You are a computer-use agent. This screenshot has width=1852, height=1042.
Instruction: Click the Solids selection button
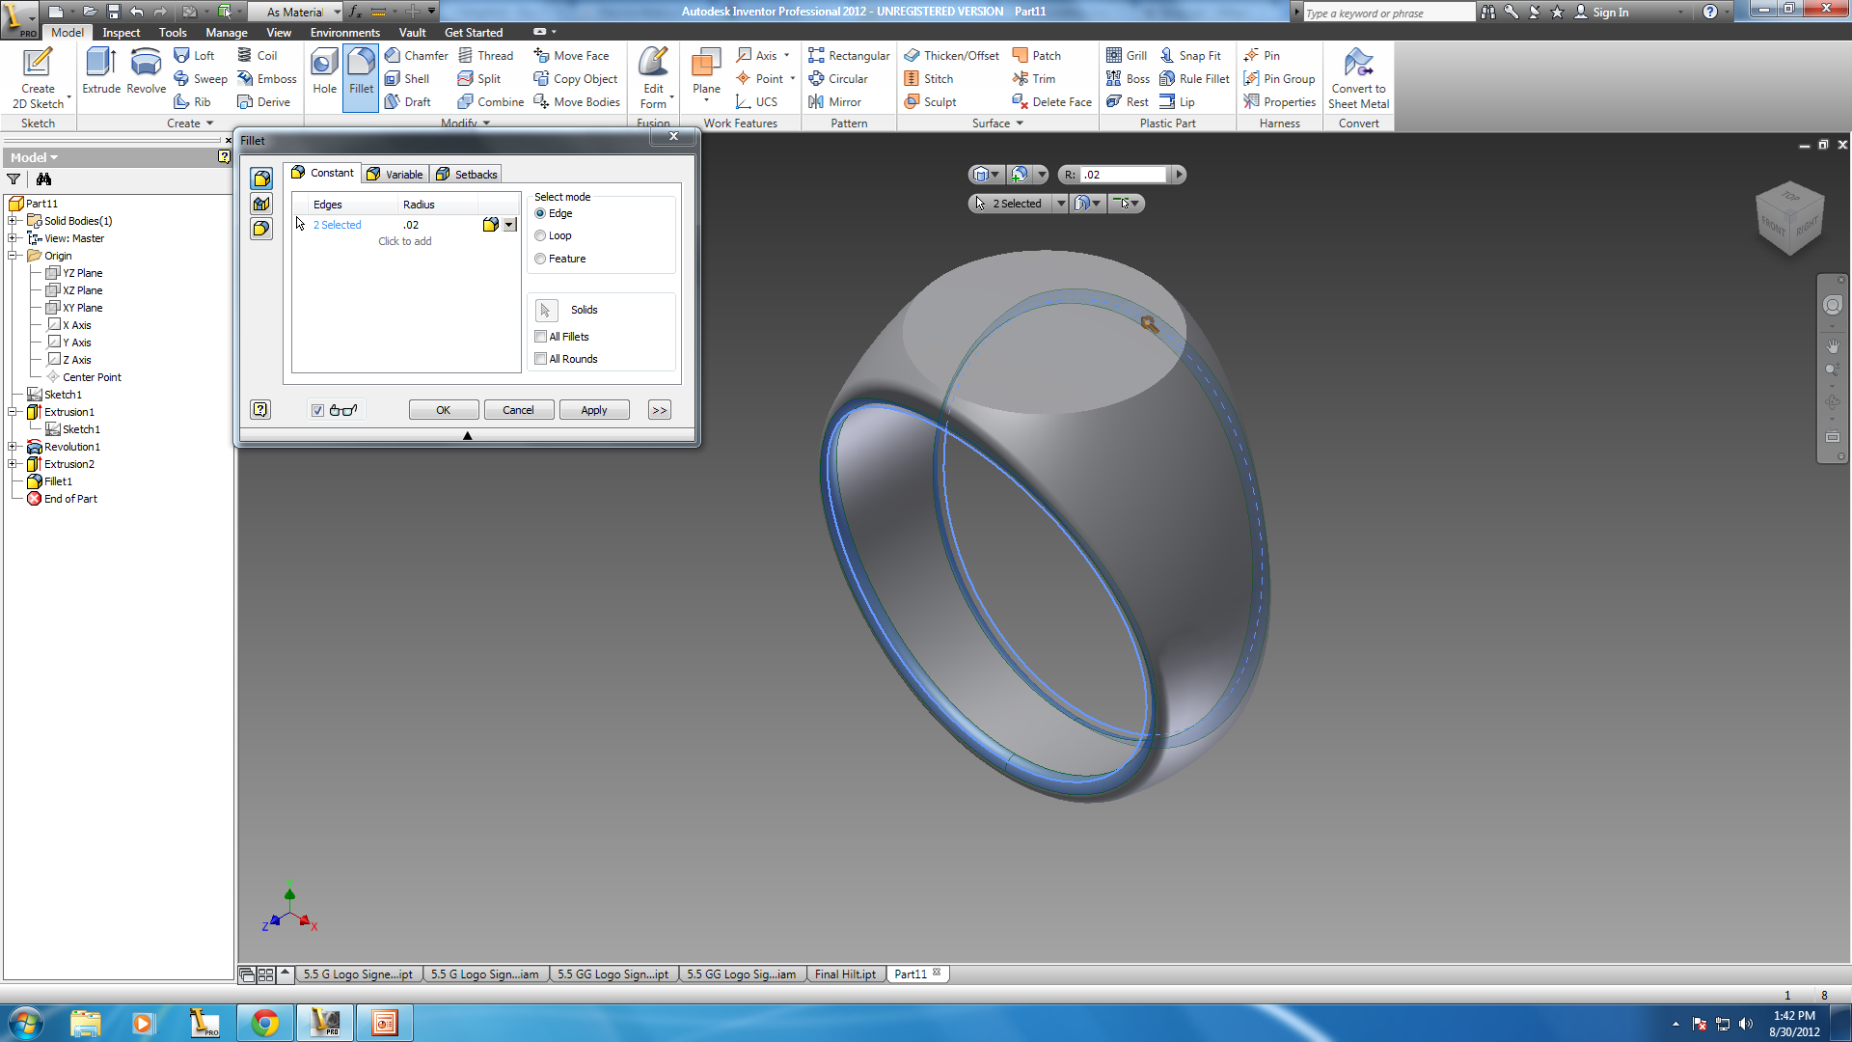pyautogui.click(x=546, y=310)
